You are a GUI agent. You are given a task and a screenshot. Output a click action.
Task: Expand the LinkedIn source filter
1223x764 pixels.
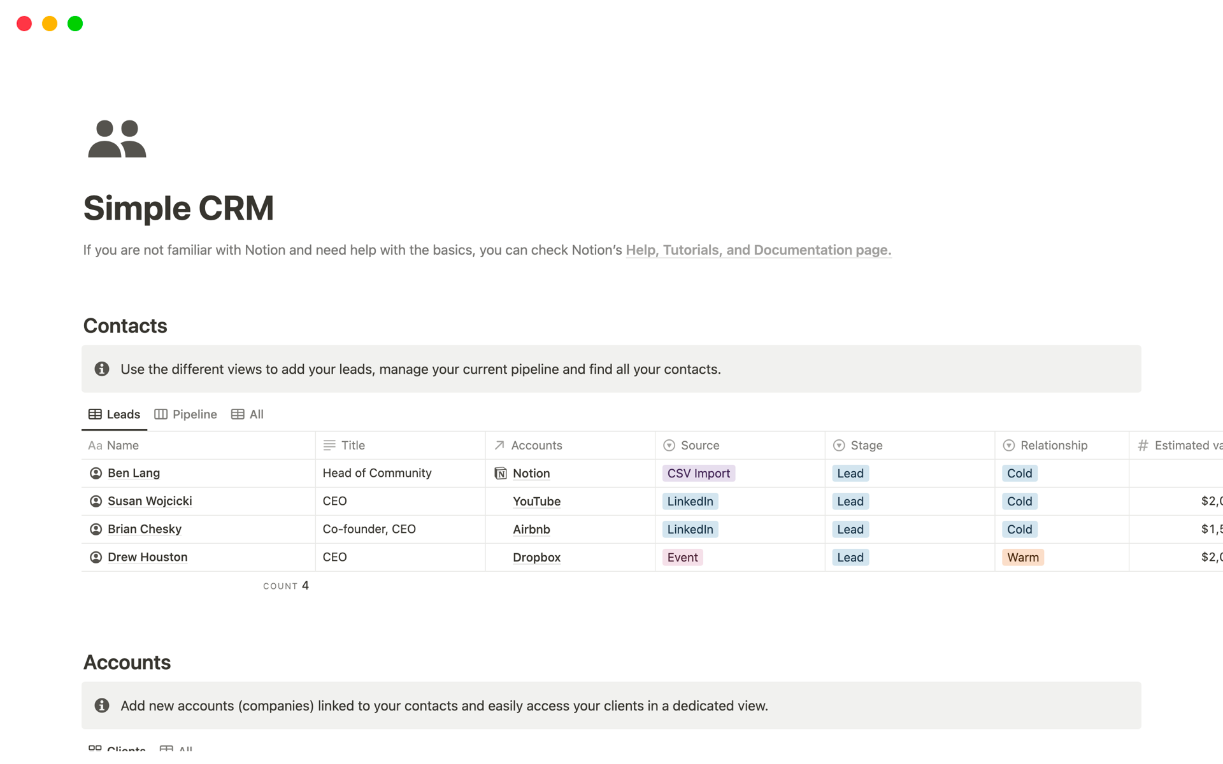click(x=689, y=501)
